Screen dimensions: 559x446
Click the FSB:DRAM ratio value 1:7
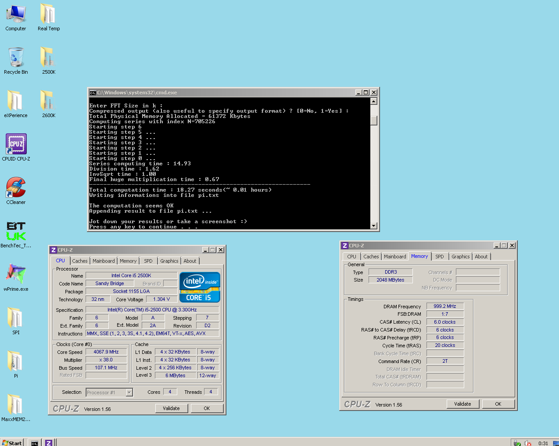point(445,314)
